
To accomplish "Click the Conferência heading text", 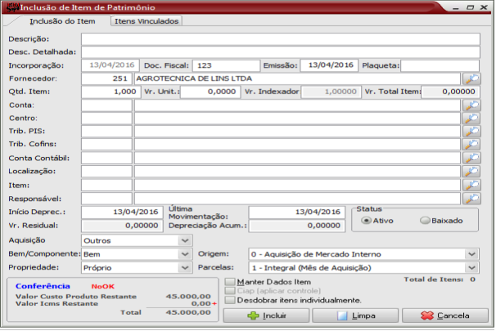I will tap(43, 286).
